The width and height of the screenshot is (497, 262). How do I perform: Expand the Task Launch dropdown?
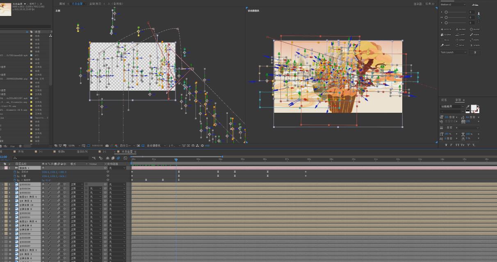[x=454, y=52]
